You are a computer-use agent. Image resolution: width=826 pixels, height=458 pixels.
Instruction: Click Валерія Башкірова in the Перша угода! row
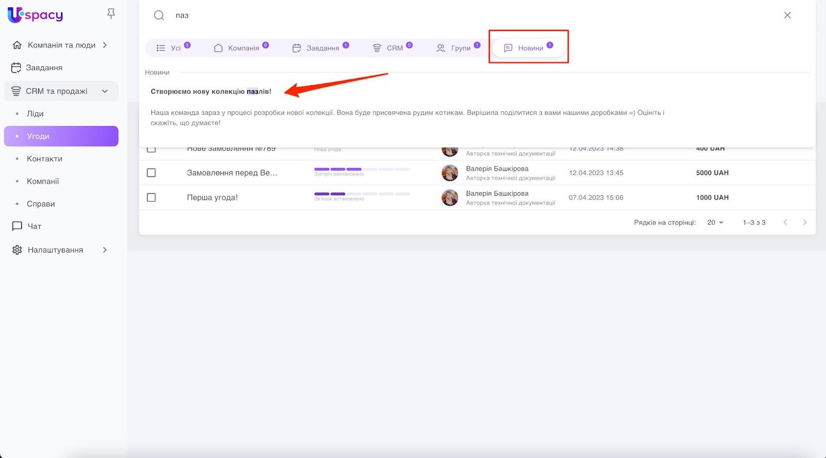click(497, 194)
